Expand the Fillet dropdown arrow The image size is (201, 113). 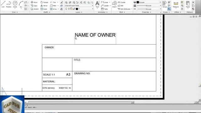[58, 6]
